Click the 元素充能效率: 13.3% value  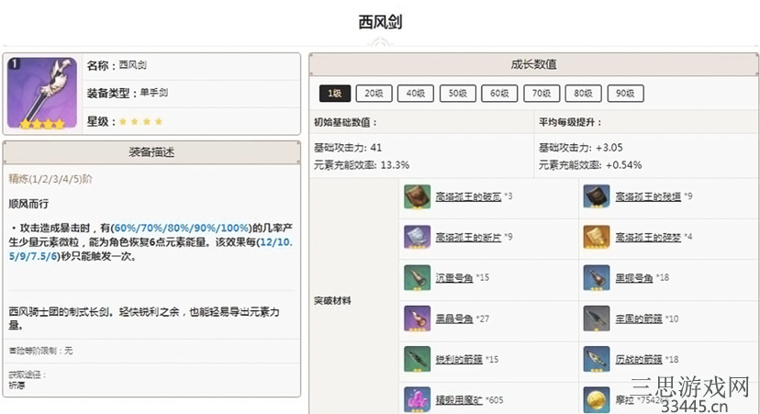point(362,165)
